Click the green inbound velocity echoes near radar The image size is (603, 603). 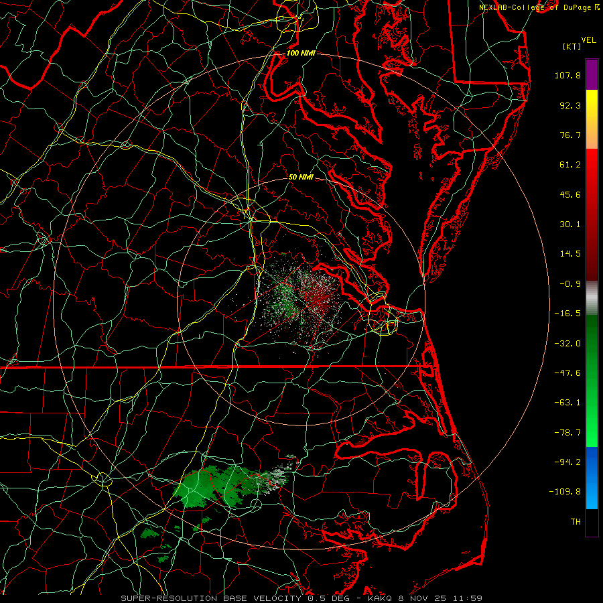[x=285, y=302]
